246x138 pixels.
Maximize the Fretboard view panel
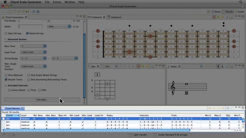[x=243, y=16]
